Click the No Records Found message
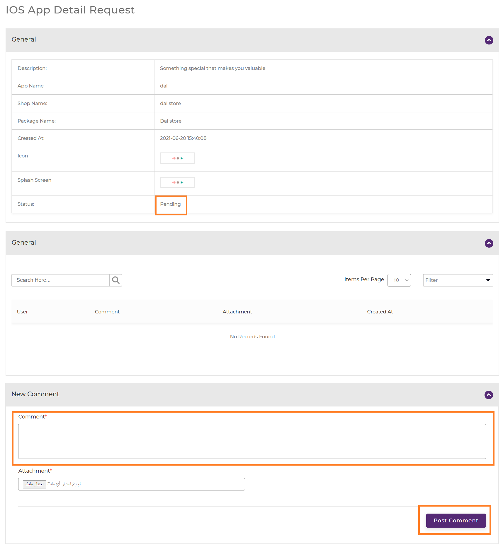The height and width of the screenshot is (549, 503). [x=252, y=337]
